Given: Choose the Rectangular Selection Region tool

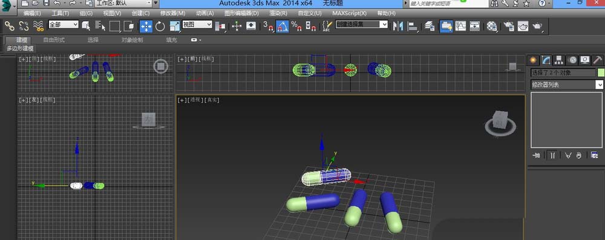Looking at the screenshot, I should 114,26.
